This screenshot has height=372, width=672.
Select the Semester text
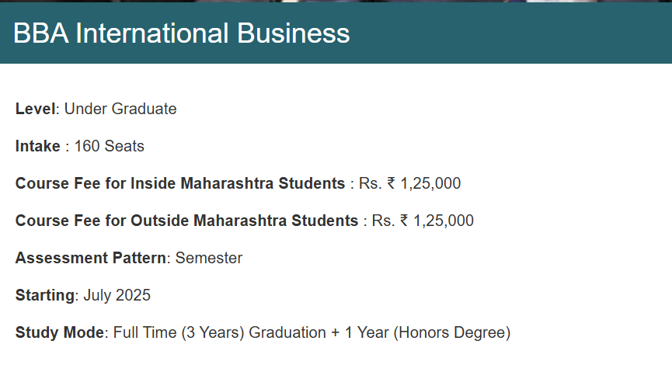point(209,258)
